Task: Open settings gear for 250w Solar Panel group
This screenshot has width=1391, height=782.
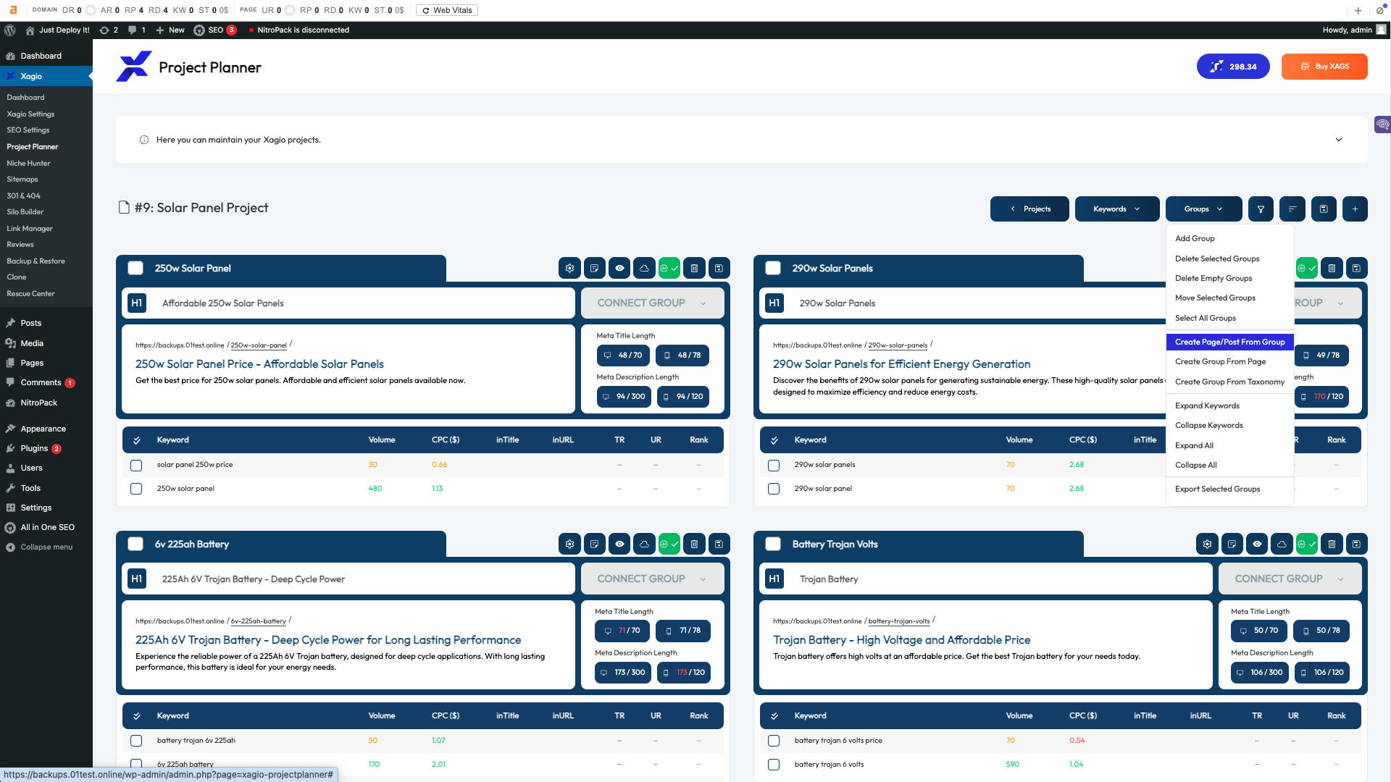Action: click(x=569, y=269)
